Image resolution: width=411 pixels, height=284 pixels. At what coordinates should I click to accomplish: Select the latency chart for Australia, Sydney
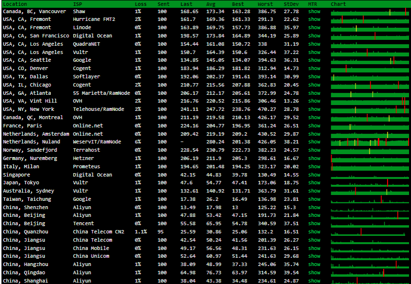(x=370, y=191)
